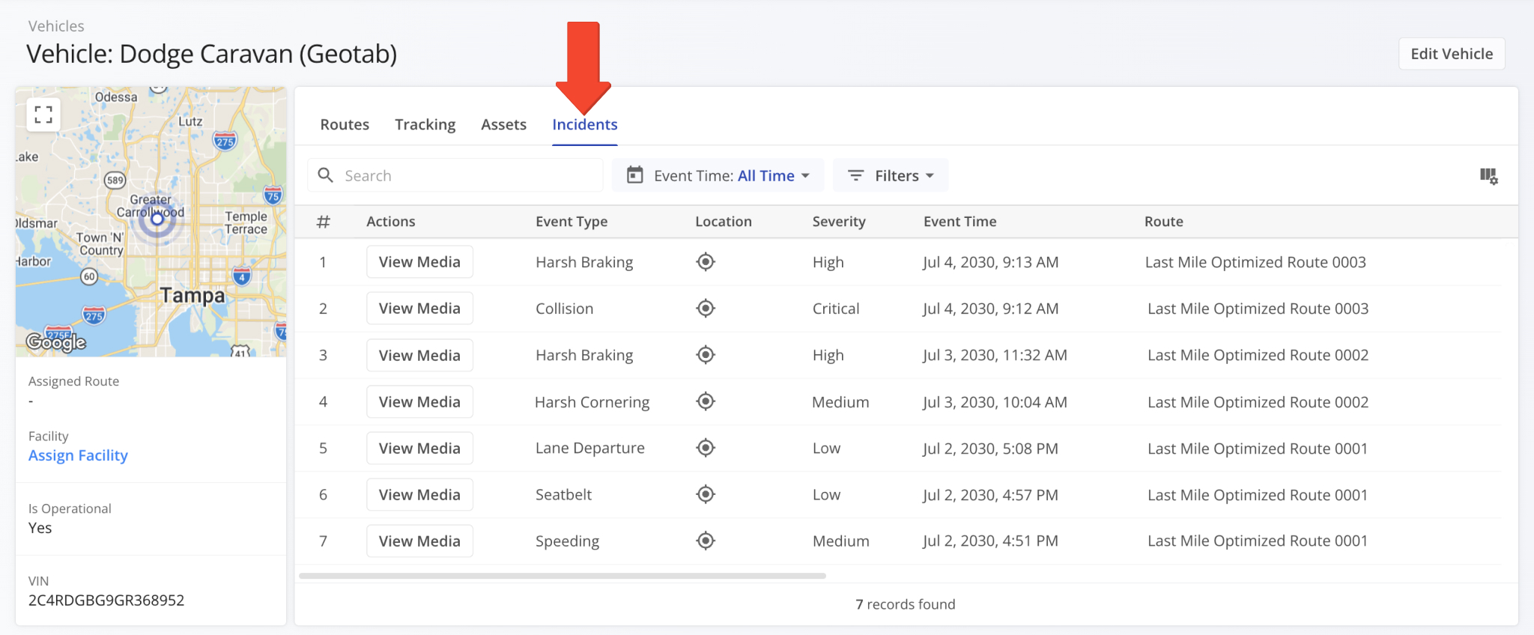Show location of row 3 Harsh Braking
Screen dimensions: 1534x635
706,355
